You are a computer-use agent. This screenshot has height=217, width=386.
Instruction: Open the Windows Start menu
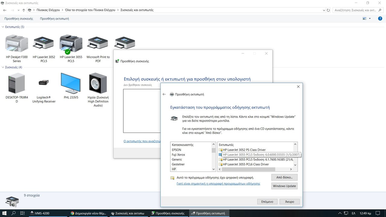(5, 213)
